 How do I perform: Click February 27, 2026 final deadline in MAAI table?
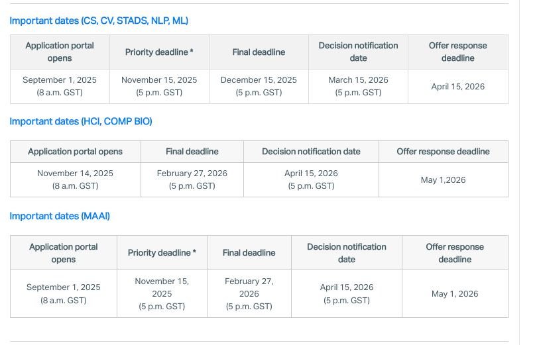(249, 293)
